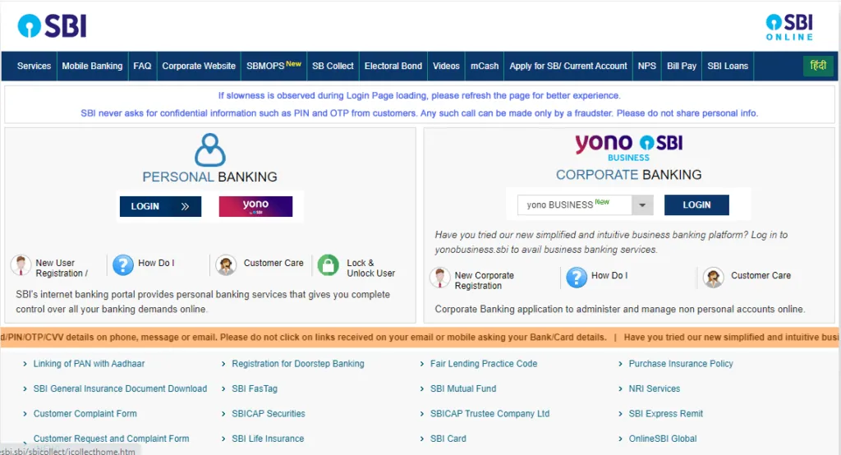Switch language with the Hindi button

818,66
